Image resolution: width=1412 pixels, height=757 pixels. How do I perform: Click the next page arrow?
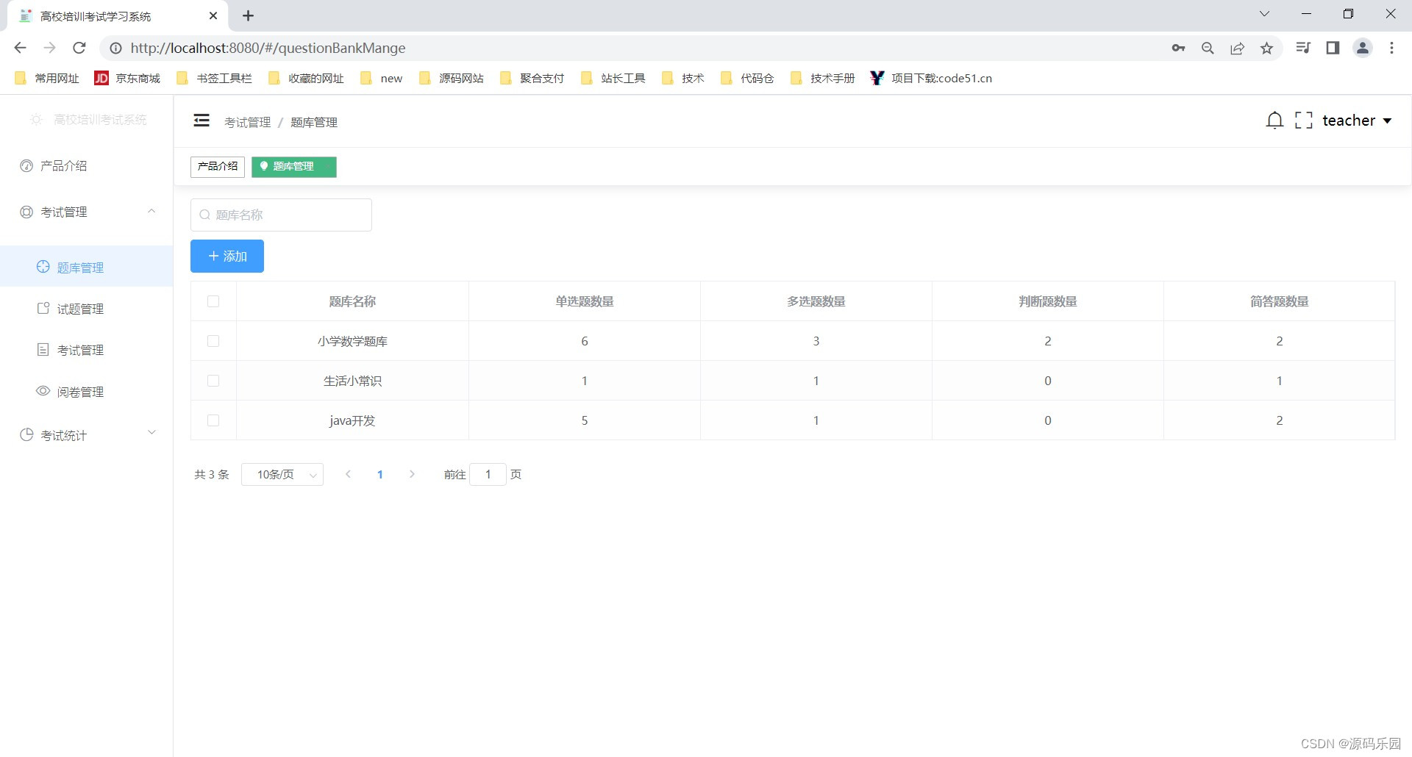pyautogui.click(x=412, y=474)
